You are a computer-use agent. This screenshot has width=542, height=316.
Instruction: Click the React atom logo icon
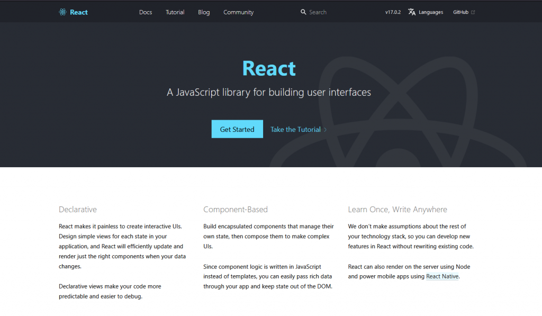coord(62,12)
